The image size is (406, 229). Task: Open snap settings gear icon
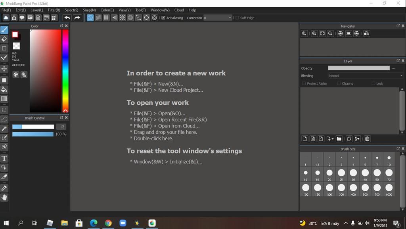click(x=155, y=17)
